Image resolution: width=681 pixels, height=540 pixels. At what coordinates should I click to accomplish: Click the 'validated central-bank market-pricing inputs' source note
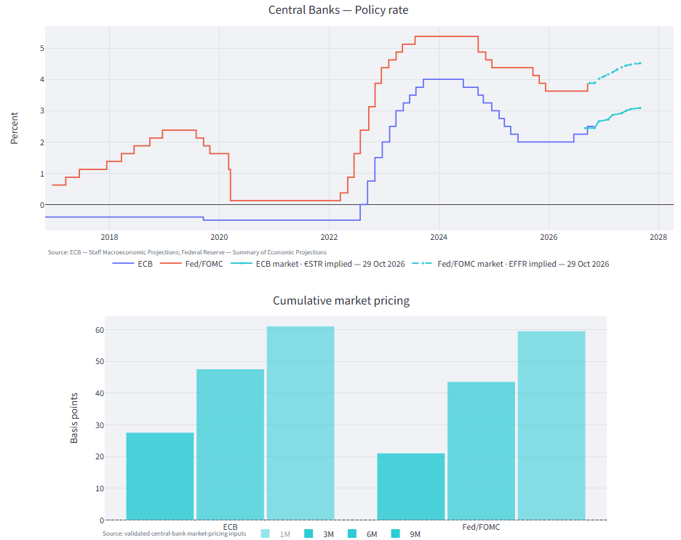point(174,533)
